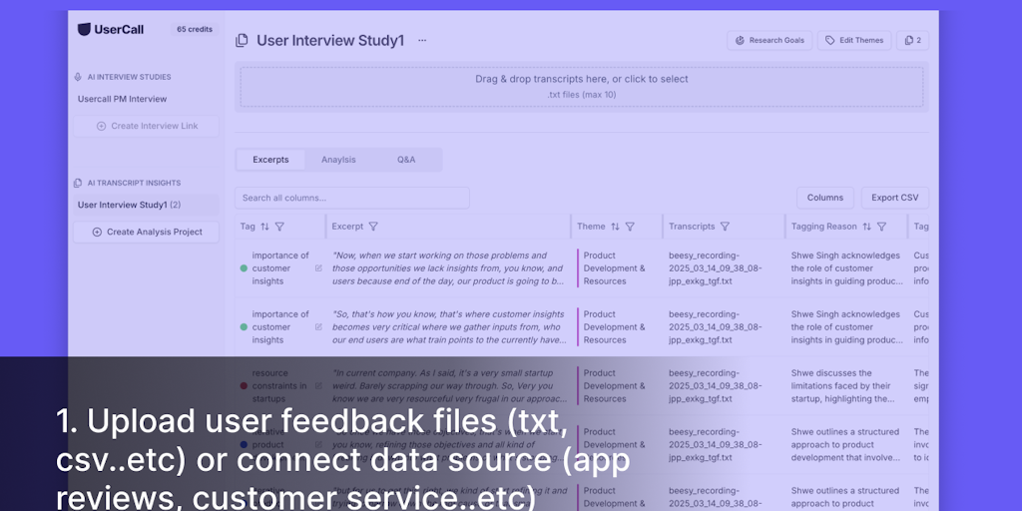Click the copy icon beside User Interview Study1 title
Viewport: 1022px width, 511px height.
pos(242,40)
